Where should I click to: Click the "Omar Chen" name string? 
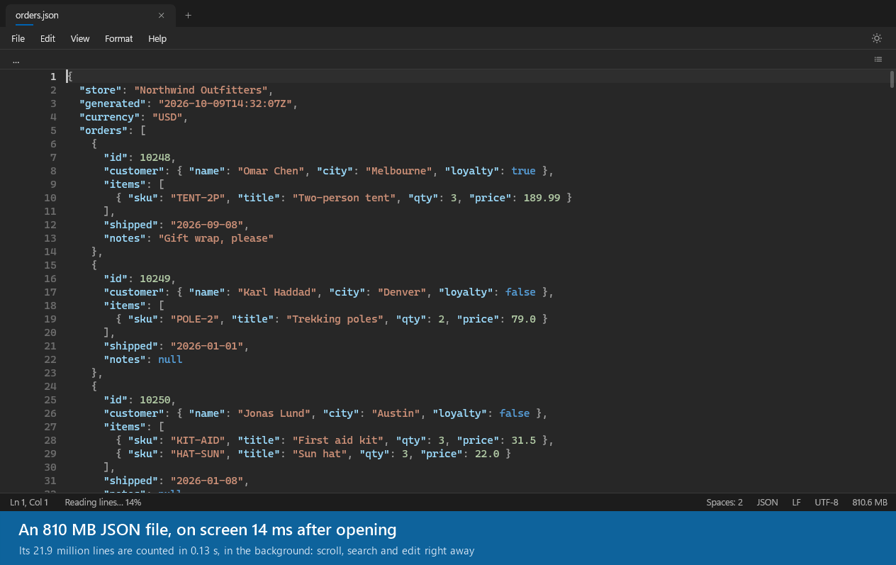[x=271, y=171]
